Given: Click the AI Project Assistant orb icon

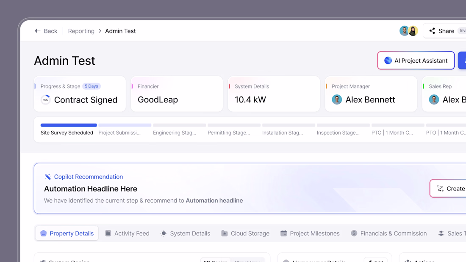Looking at the screenshot, I should click(x=388, y=61).
